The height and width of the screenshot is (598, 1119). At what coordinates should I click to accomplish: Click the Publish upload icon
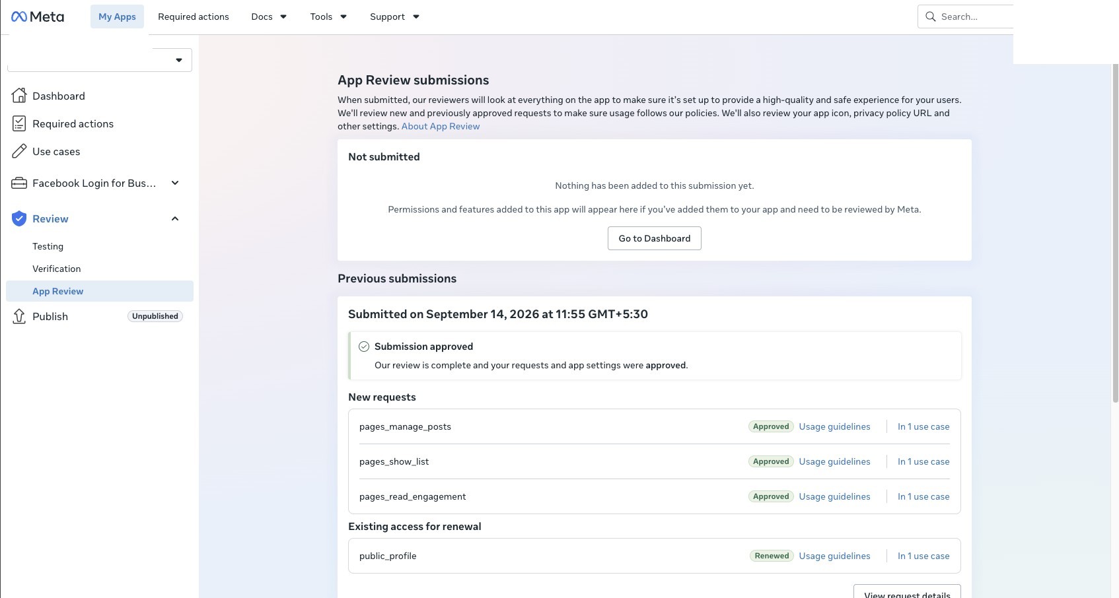tap(19, 316)
